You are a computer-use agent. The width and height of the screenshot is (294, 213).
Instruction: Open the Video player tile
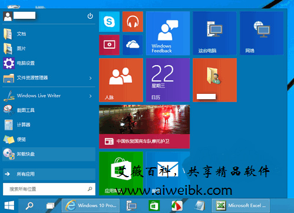coord(109,45)
